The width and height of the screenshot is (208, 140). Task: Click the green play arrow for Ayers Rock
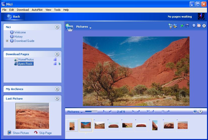click(x=60, y=64)
